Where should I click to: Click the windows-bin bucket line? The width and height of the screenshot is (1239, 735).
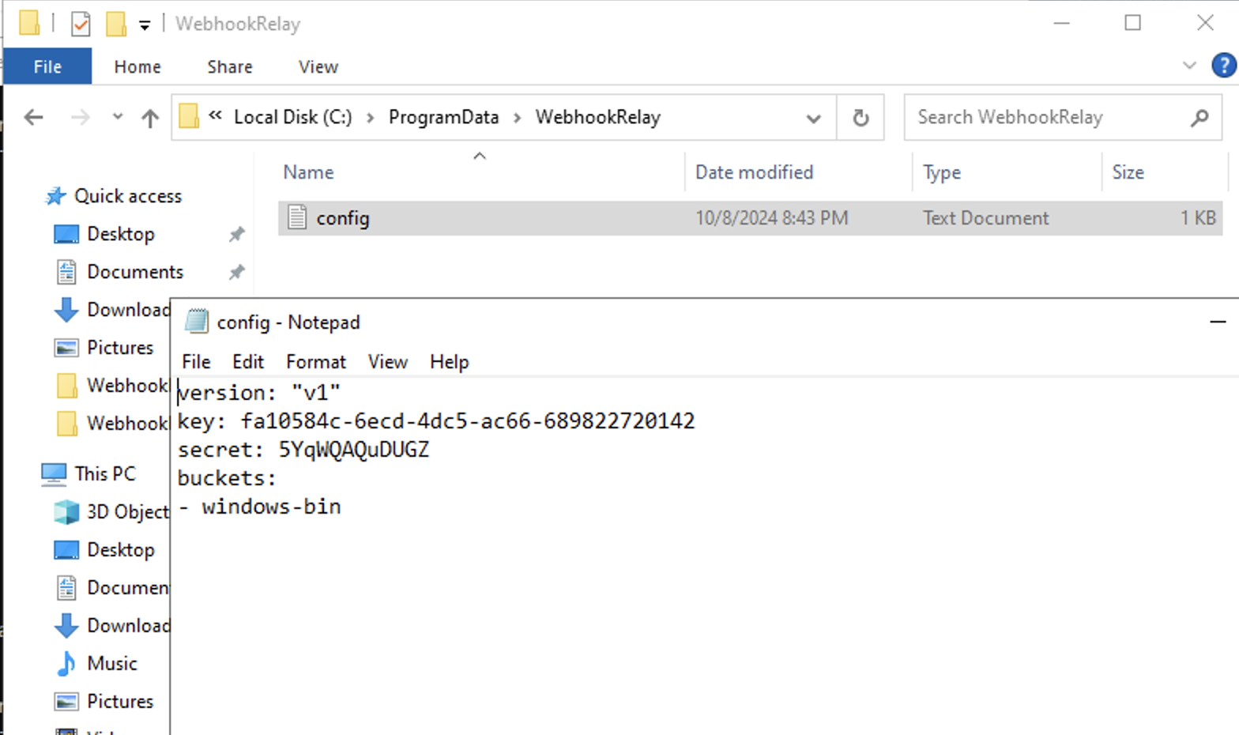click(260, 507)
